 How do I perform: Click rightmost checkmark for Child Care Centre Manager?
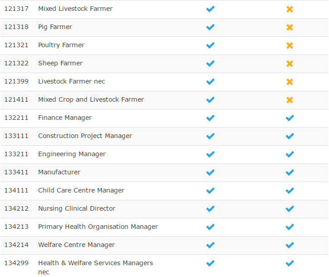pyautogui.click(x=290, y=191)
